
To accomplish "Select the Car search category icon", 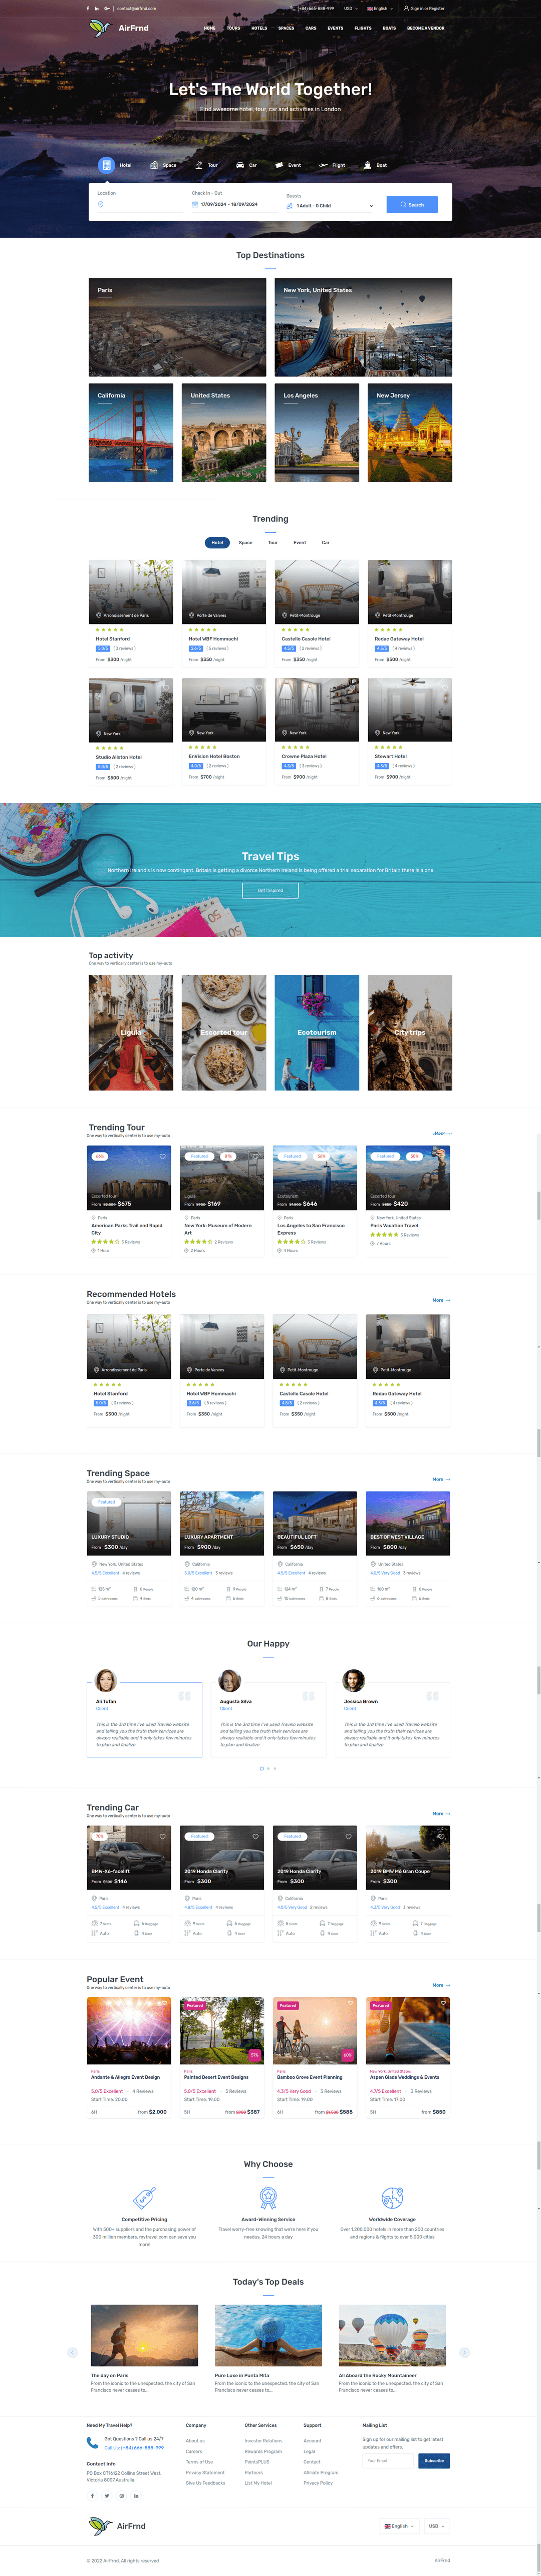I will pyautogui.click(x=240, y=165).
